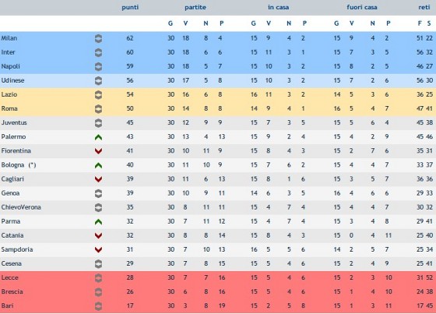Click the unchanged position icon next to Juventus
436x314 pixels.
point(98,123)
